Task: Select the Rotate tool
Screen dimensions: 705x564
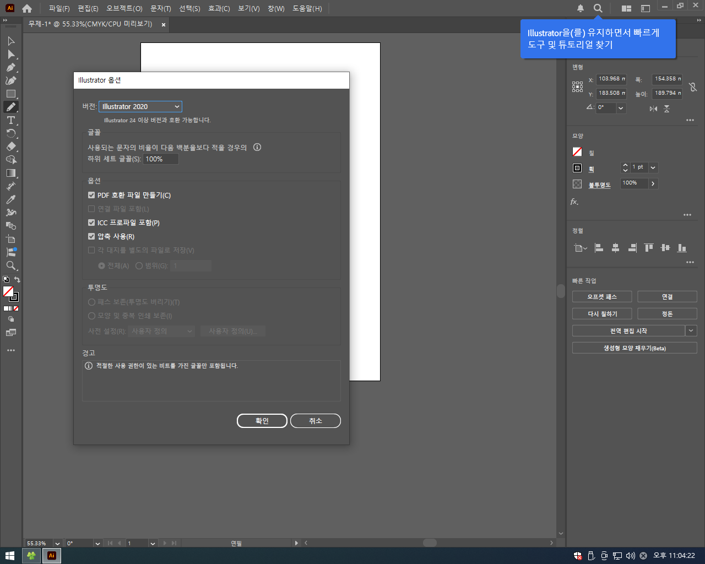Action: [x=11, y=133]
